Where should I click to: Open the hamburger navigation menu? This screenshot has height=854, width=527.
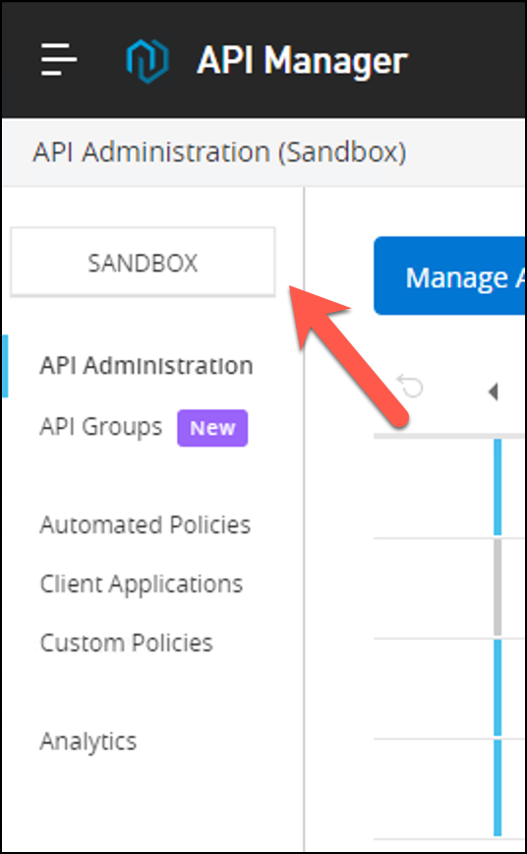(59, 59)
